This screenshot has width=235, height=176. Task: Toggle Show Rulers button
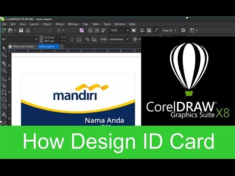(x=142, y=30)
